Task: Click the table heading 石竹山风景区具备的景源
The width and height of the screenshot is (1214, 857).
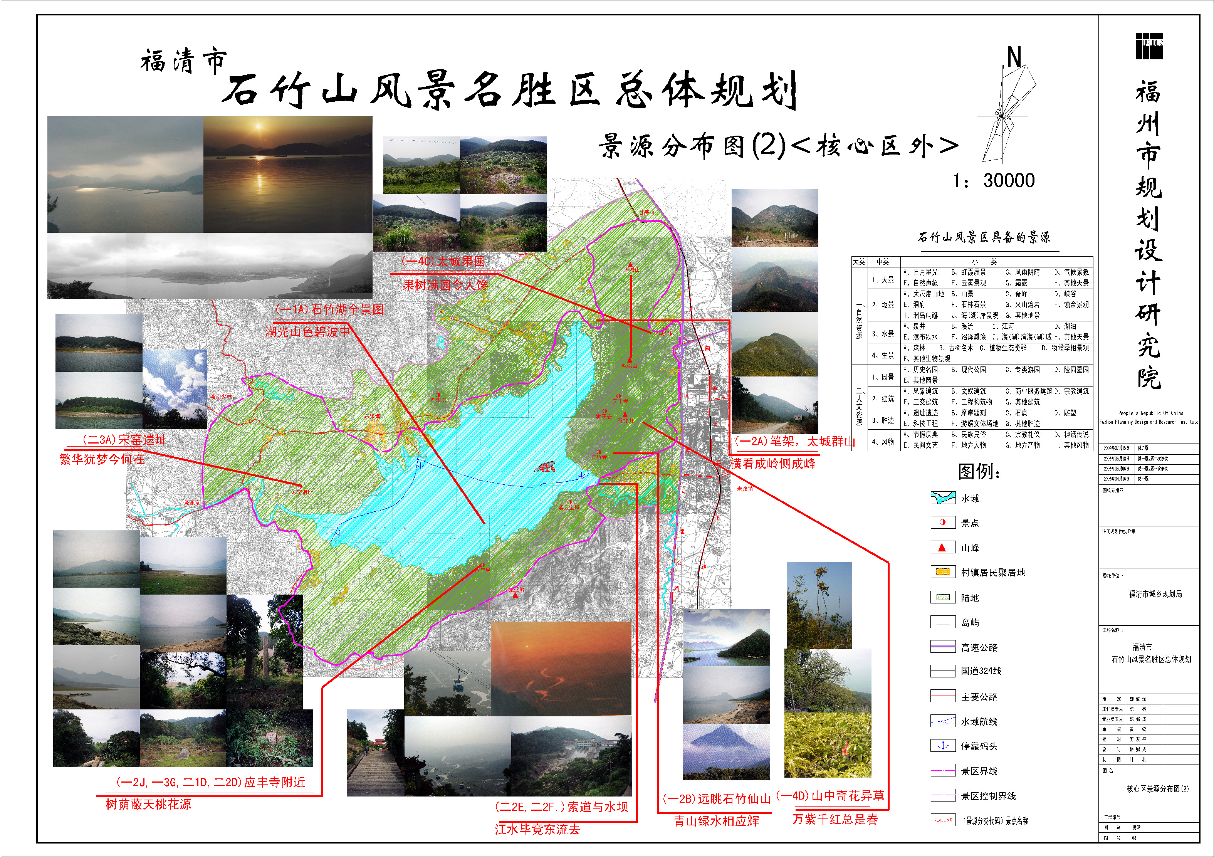Action: [984, 237]
